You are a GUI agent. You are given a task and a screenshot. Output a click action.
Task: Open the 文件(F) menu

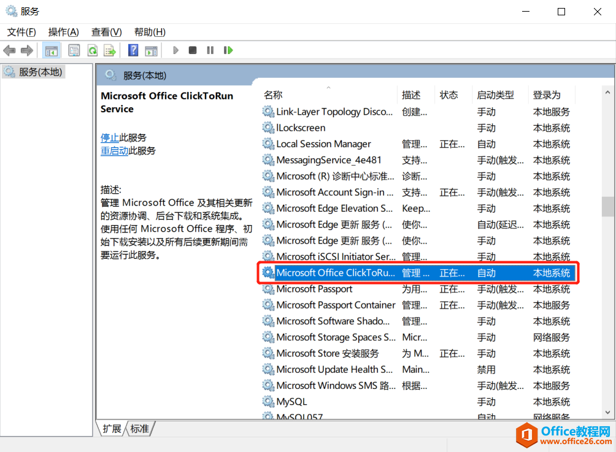pyautogui.click(x=21, y=33)
